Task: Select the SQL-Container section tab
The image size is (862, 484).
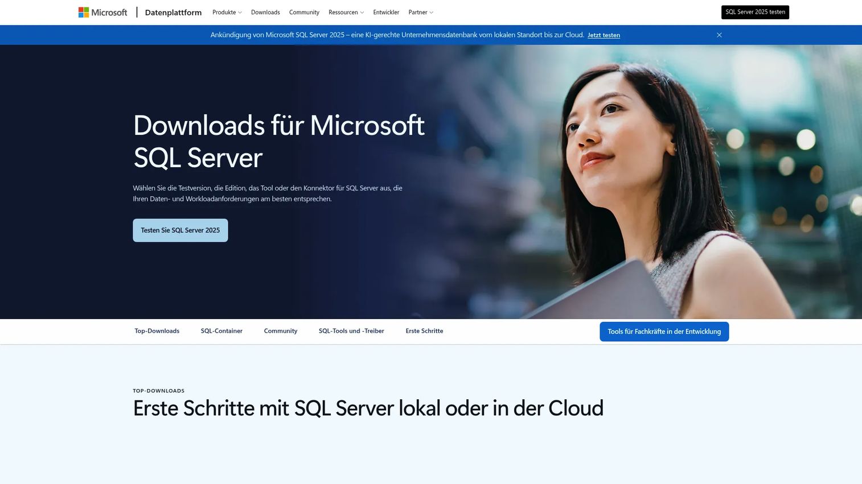Action: point(221,331)
